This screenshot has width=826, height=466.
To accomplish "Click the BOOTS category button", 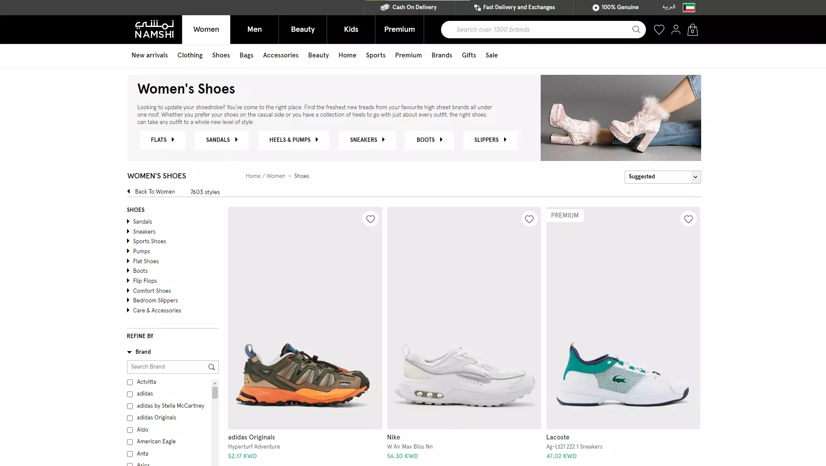I will [x=429, y=140].
